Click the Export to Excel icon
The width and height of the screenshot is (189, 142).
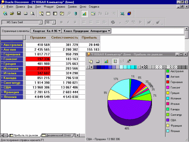pos(122,13)
